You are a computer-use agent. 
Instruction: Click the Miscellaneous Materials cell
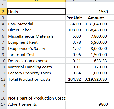click(36, 36)
